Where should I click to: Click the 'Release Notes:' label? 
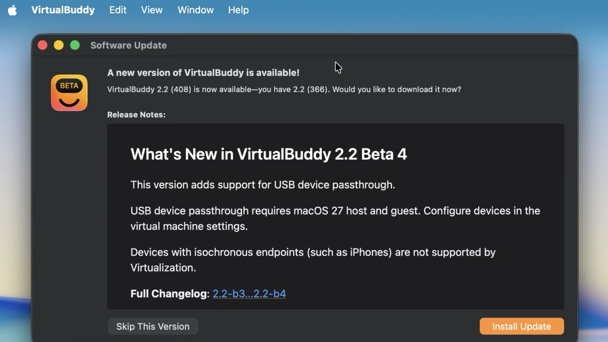136,114
